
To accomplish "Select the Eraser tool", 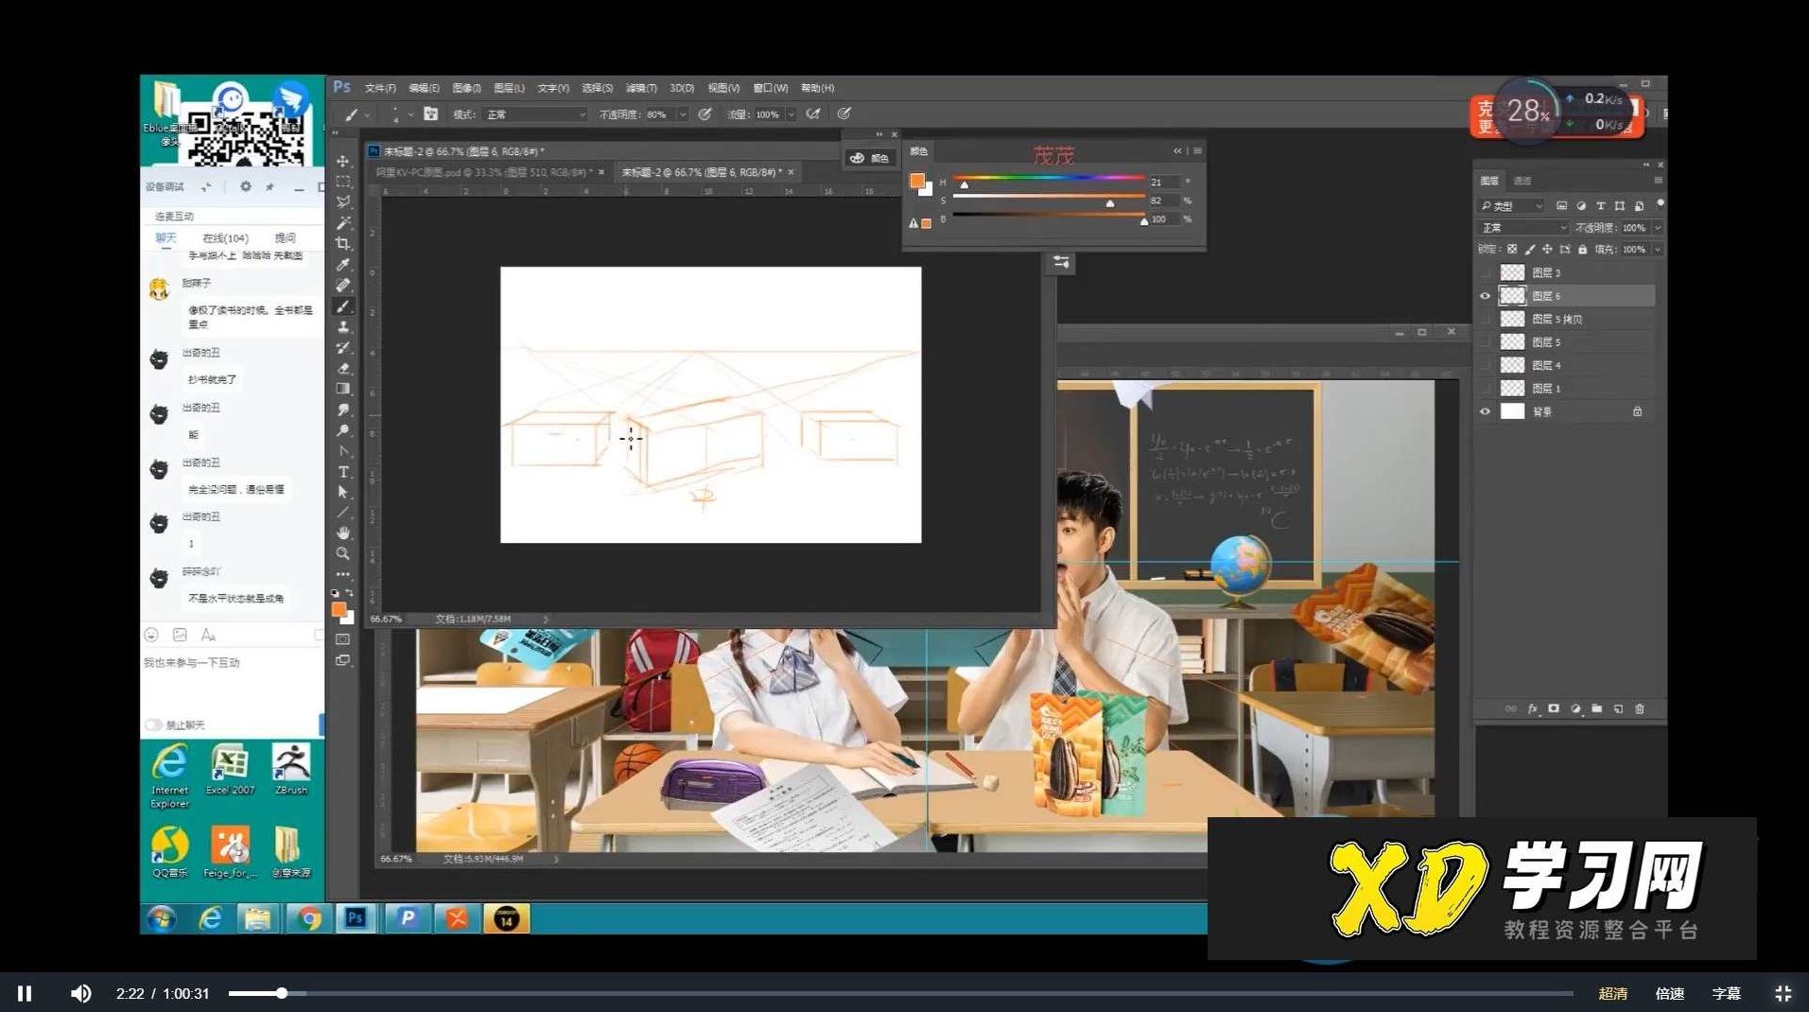I will (x=342, y=368).
